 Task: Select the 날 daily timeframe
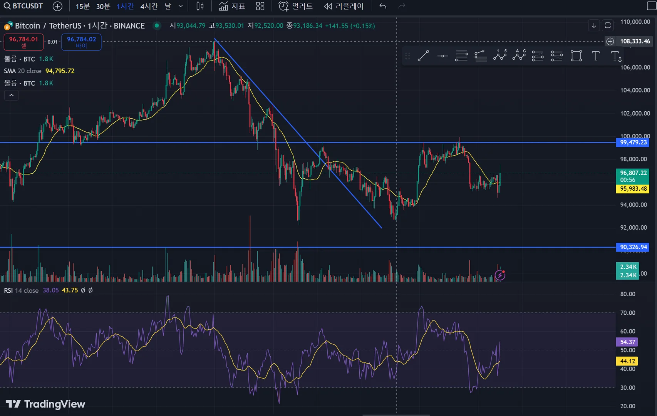pyautogui.click(x=168, y=6)
